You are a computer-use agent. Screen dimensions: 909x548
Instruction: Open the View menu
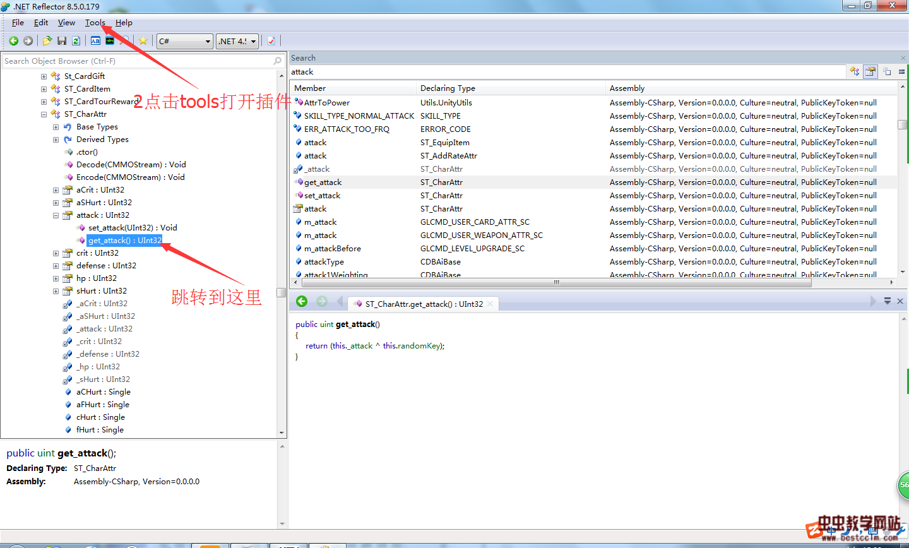click(66, 23)
